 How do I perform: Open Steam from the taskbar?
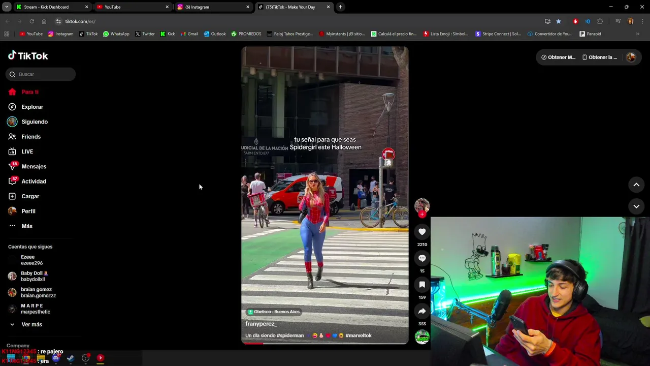(x=71, y=358)
